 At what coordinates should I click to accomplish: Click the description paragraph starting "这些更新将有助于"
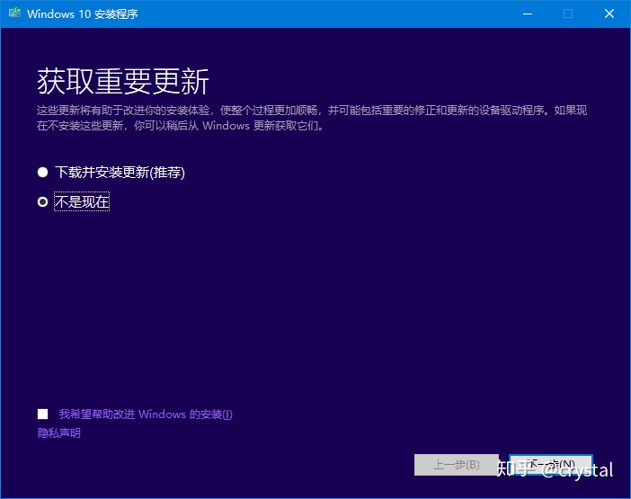click(x=312, y=118)
